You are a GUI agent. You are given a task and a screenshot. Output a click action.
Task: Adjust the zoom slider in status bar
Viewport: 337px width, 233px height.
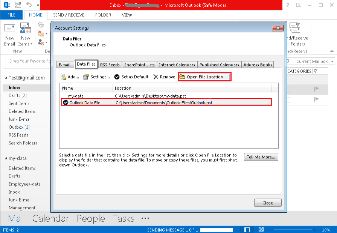coord(293,230)
